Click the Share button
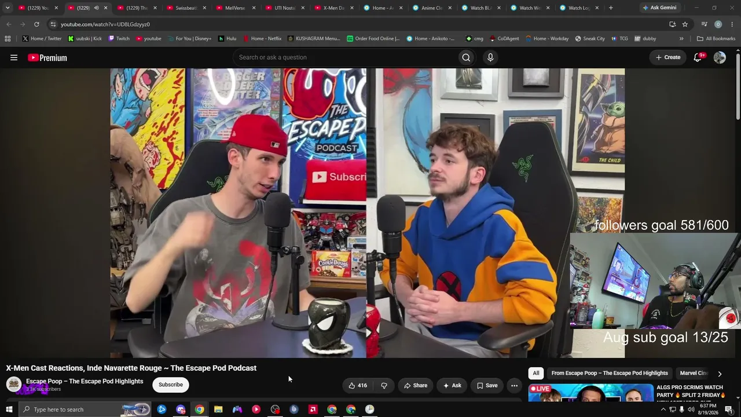Viewport: 741px width, 417px height. (x=416, y=385)
